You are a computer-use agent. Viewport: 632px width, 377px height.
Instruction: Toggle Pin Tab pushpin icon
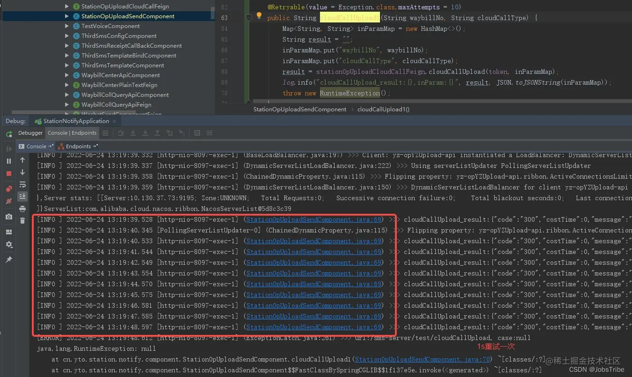coord(9,260)
